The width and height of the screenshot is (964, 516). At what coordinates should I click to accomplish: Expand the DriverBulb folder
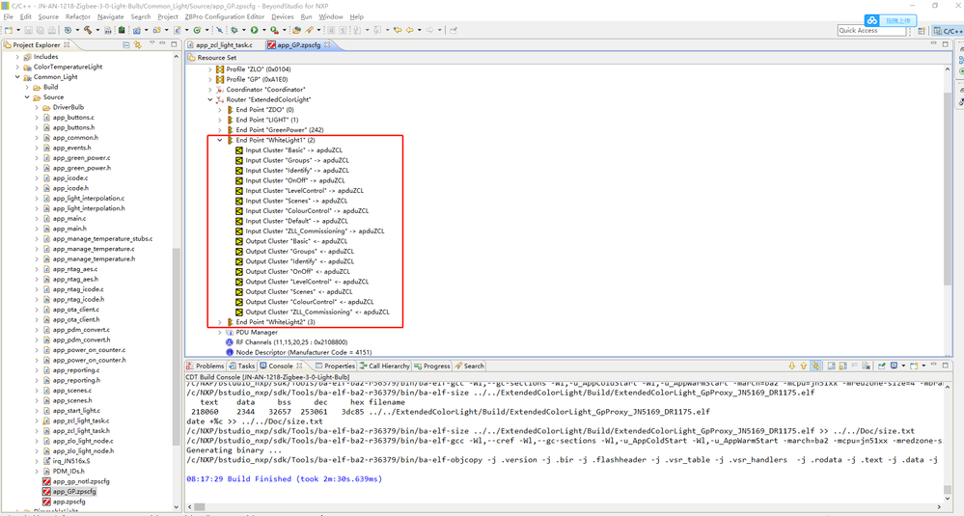[x=37, y=107]
